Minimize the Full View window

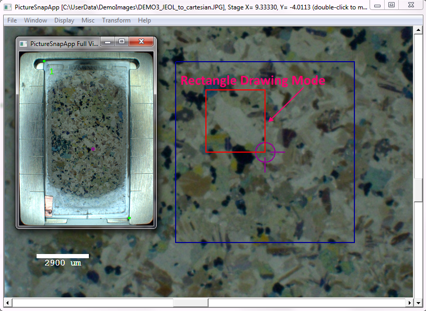(107, 41)
